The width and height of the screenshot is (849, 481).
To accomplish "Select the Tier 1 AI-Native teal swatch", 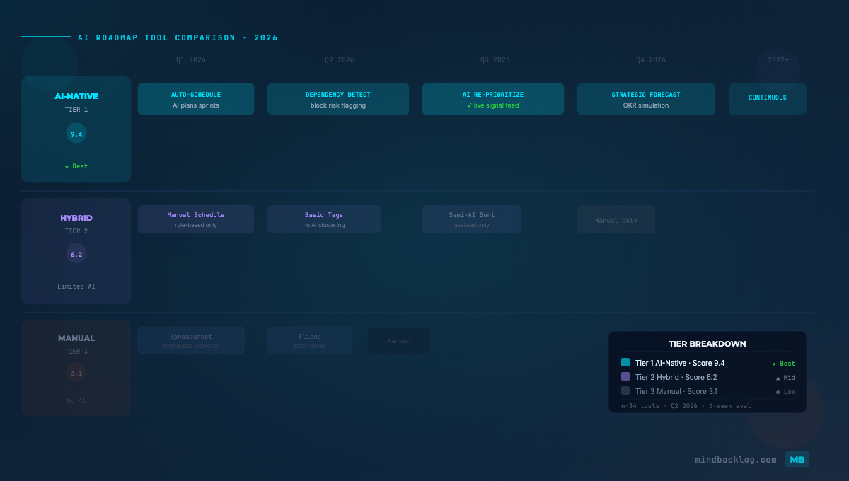I will pyautogui.click(x=625, y=362).
